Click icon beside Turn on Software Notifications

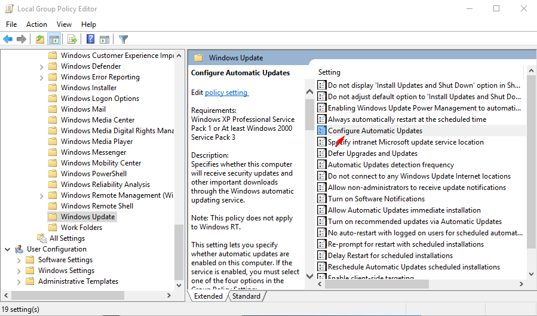click(x=321, y=198)
